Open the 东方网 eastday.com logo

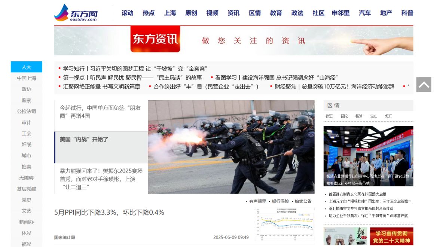76,13
